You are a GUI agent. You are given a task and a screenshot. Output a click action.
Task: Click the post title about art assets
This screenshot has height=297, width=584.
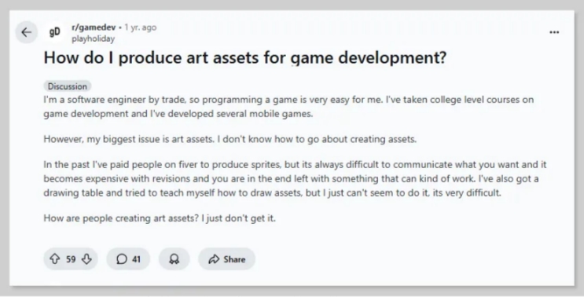[x=244, y=57]
